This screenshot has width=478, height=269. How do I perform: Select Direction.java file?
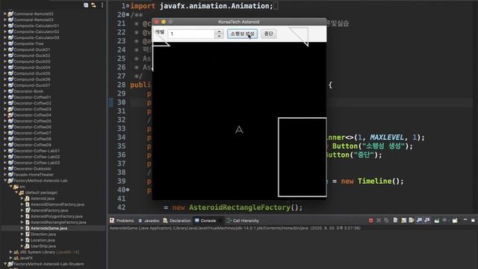(43, 234)
